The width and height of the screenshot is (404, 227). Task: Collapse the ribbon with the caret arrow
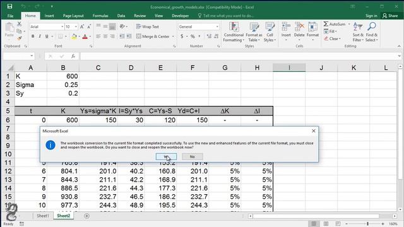coord(399,46)
